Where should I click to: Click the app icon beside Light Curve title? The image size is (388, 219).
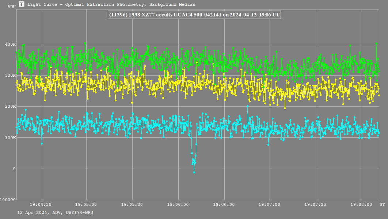(22, 4)
